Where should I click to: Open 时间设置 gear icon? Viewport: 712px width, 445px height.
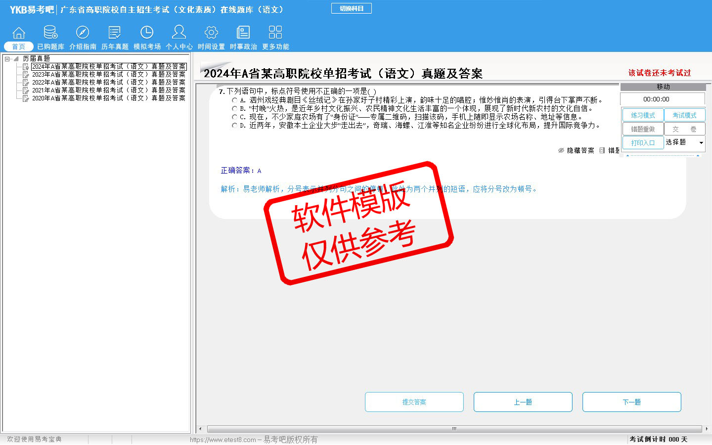pos(211,33)
